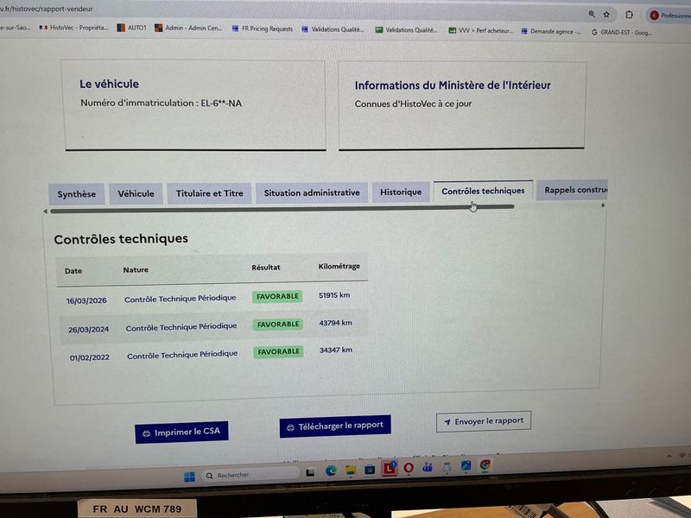Screen dimensions: 691x518
Task: Click the 51915 km value
Action: pos(334,295)
